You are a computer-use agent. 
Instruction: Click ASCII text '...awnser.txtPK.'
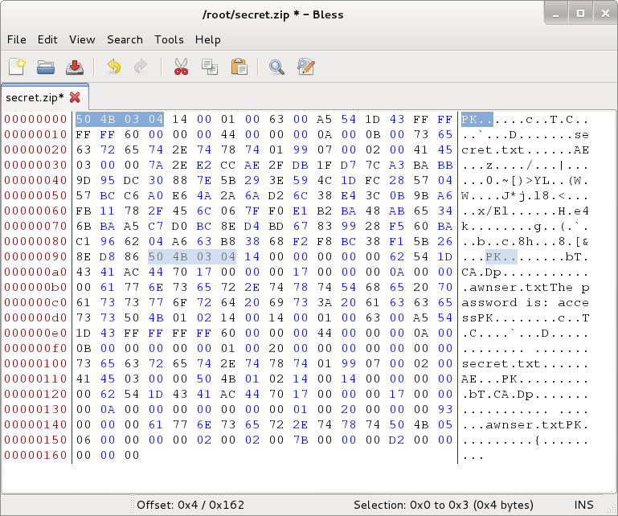525,424
